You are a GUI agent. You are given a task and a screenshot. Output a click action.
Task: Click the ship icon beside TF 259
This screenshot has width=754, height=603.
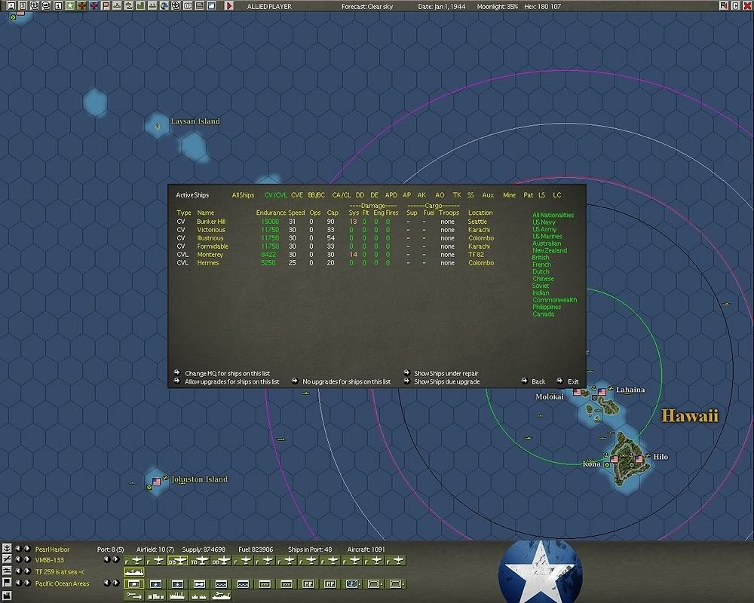7,571
